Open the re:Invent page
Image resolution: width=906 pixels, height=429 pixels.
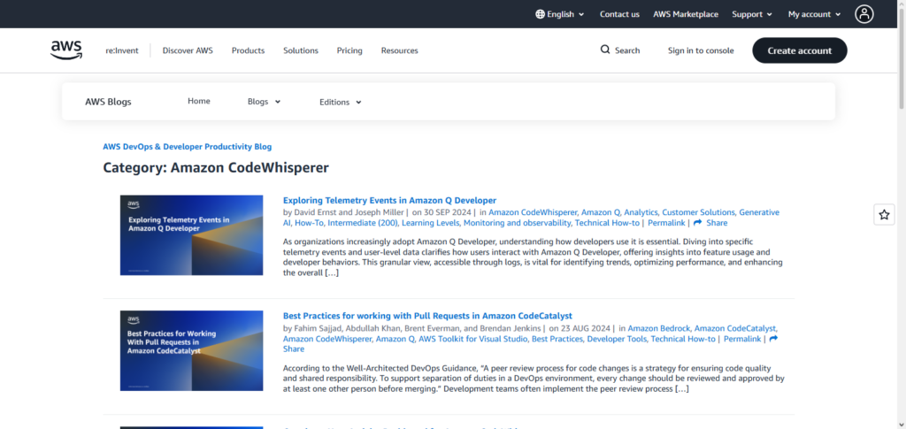click(x=122, y=50)
